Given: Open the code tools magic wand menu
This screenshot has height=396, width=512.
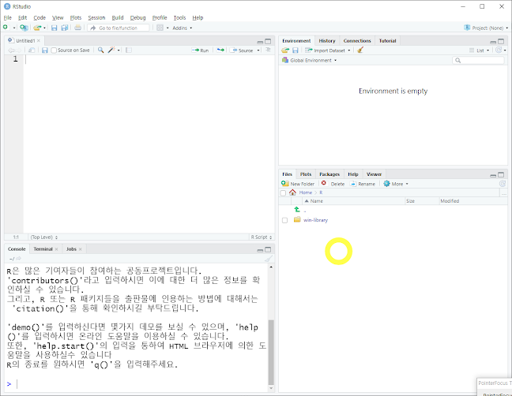Looking at the screenshot, I should (x=114, y=50).
